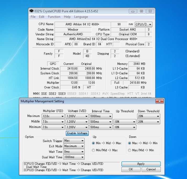This screenshot has height=179, width=187.
Task: Click the CPU Type value Original OEM
Action: pyautogui.click(x=128, y=34)
